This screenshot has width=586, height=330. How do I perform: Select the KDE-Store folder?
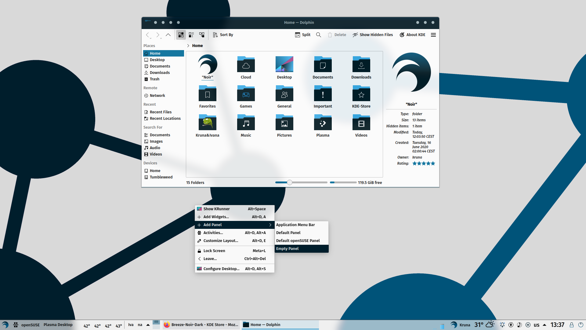click(x=361, y=94)
